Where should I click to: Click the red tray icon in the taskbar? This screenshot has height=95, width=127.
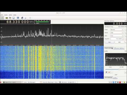coord(120,82)
